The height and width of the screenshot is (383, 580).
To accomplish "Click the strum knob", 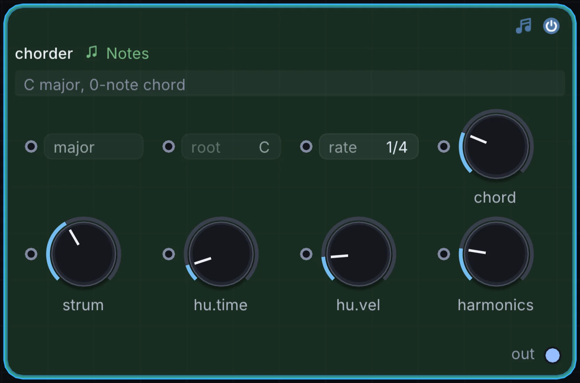I will click(84, 254).
